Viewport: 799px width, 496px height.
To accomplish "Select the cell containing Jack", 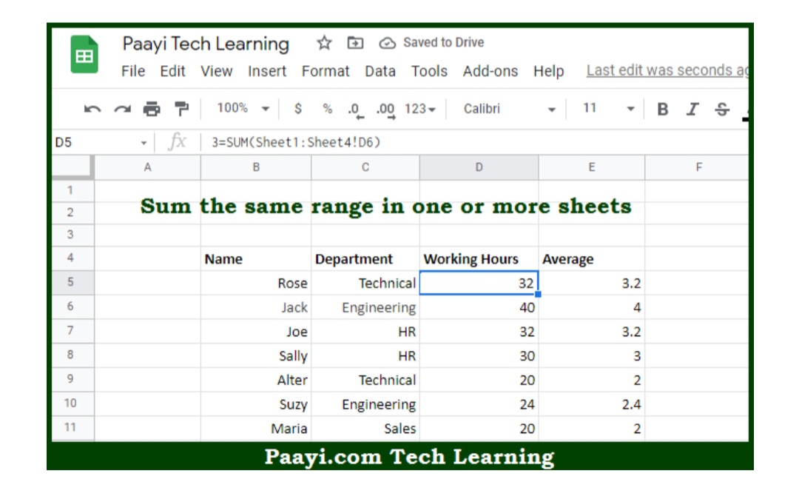I will (x=256, y=307).
